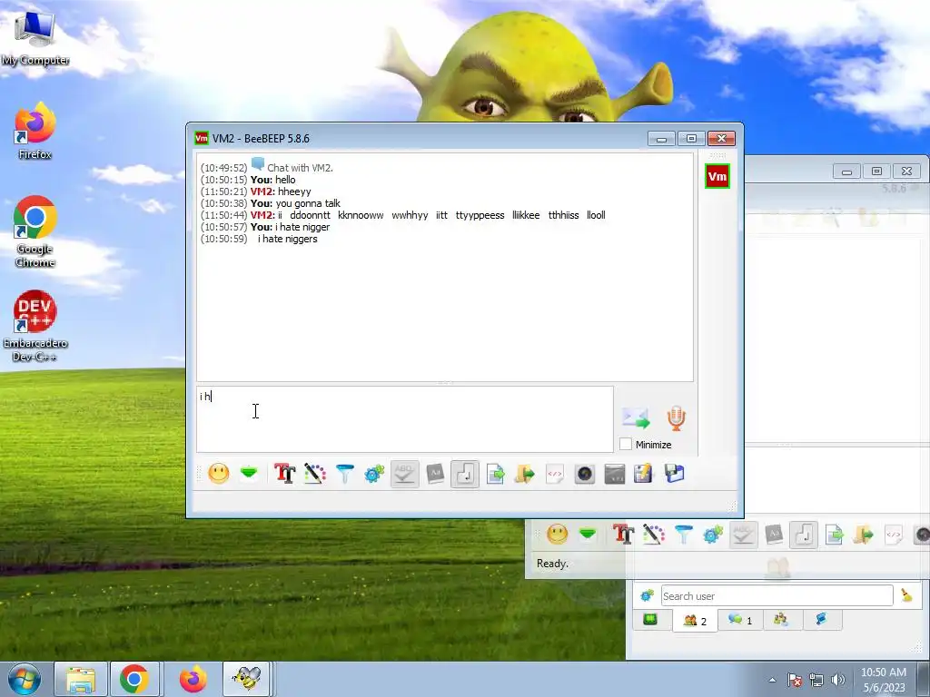
Task: Click the </> code icon in back window toolbar
Action: tap(894, 534)
